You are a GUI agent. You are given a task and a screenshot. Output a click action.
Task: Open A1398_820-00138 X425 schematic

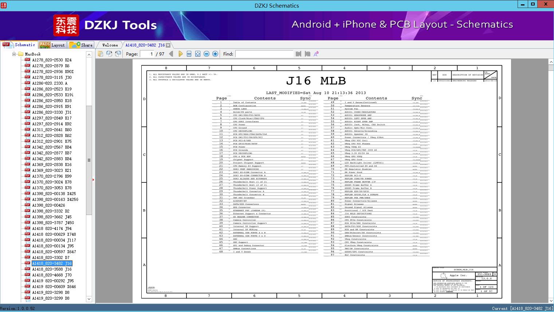[54, 194]
